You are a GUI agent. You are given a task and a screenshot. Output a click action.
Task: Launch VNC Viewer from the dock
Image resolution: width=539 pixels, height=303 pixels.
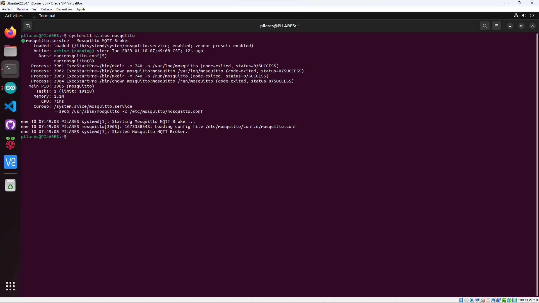[x=10, y=162]
